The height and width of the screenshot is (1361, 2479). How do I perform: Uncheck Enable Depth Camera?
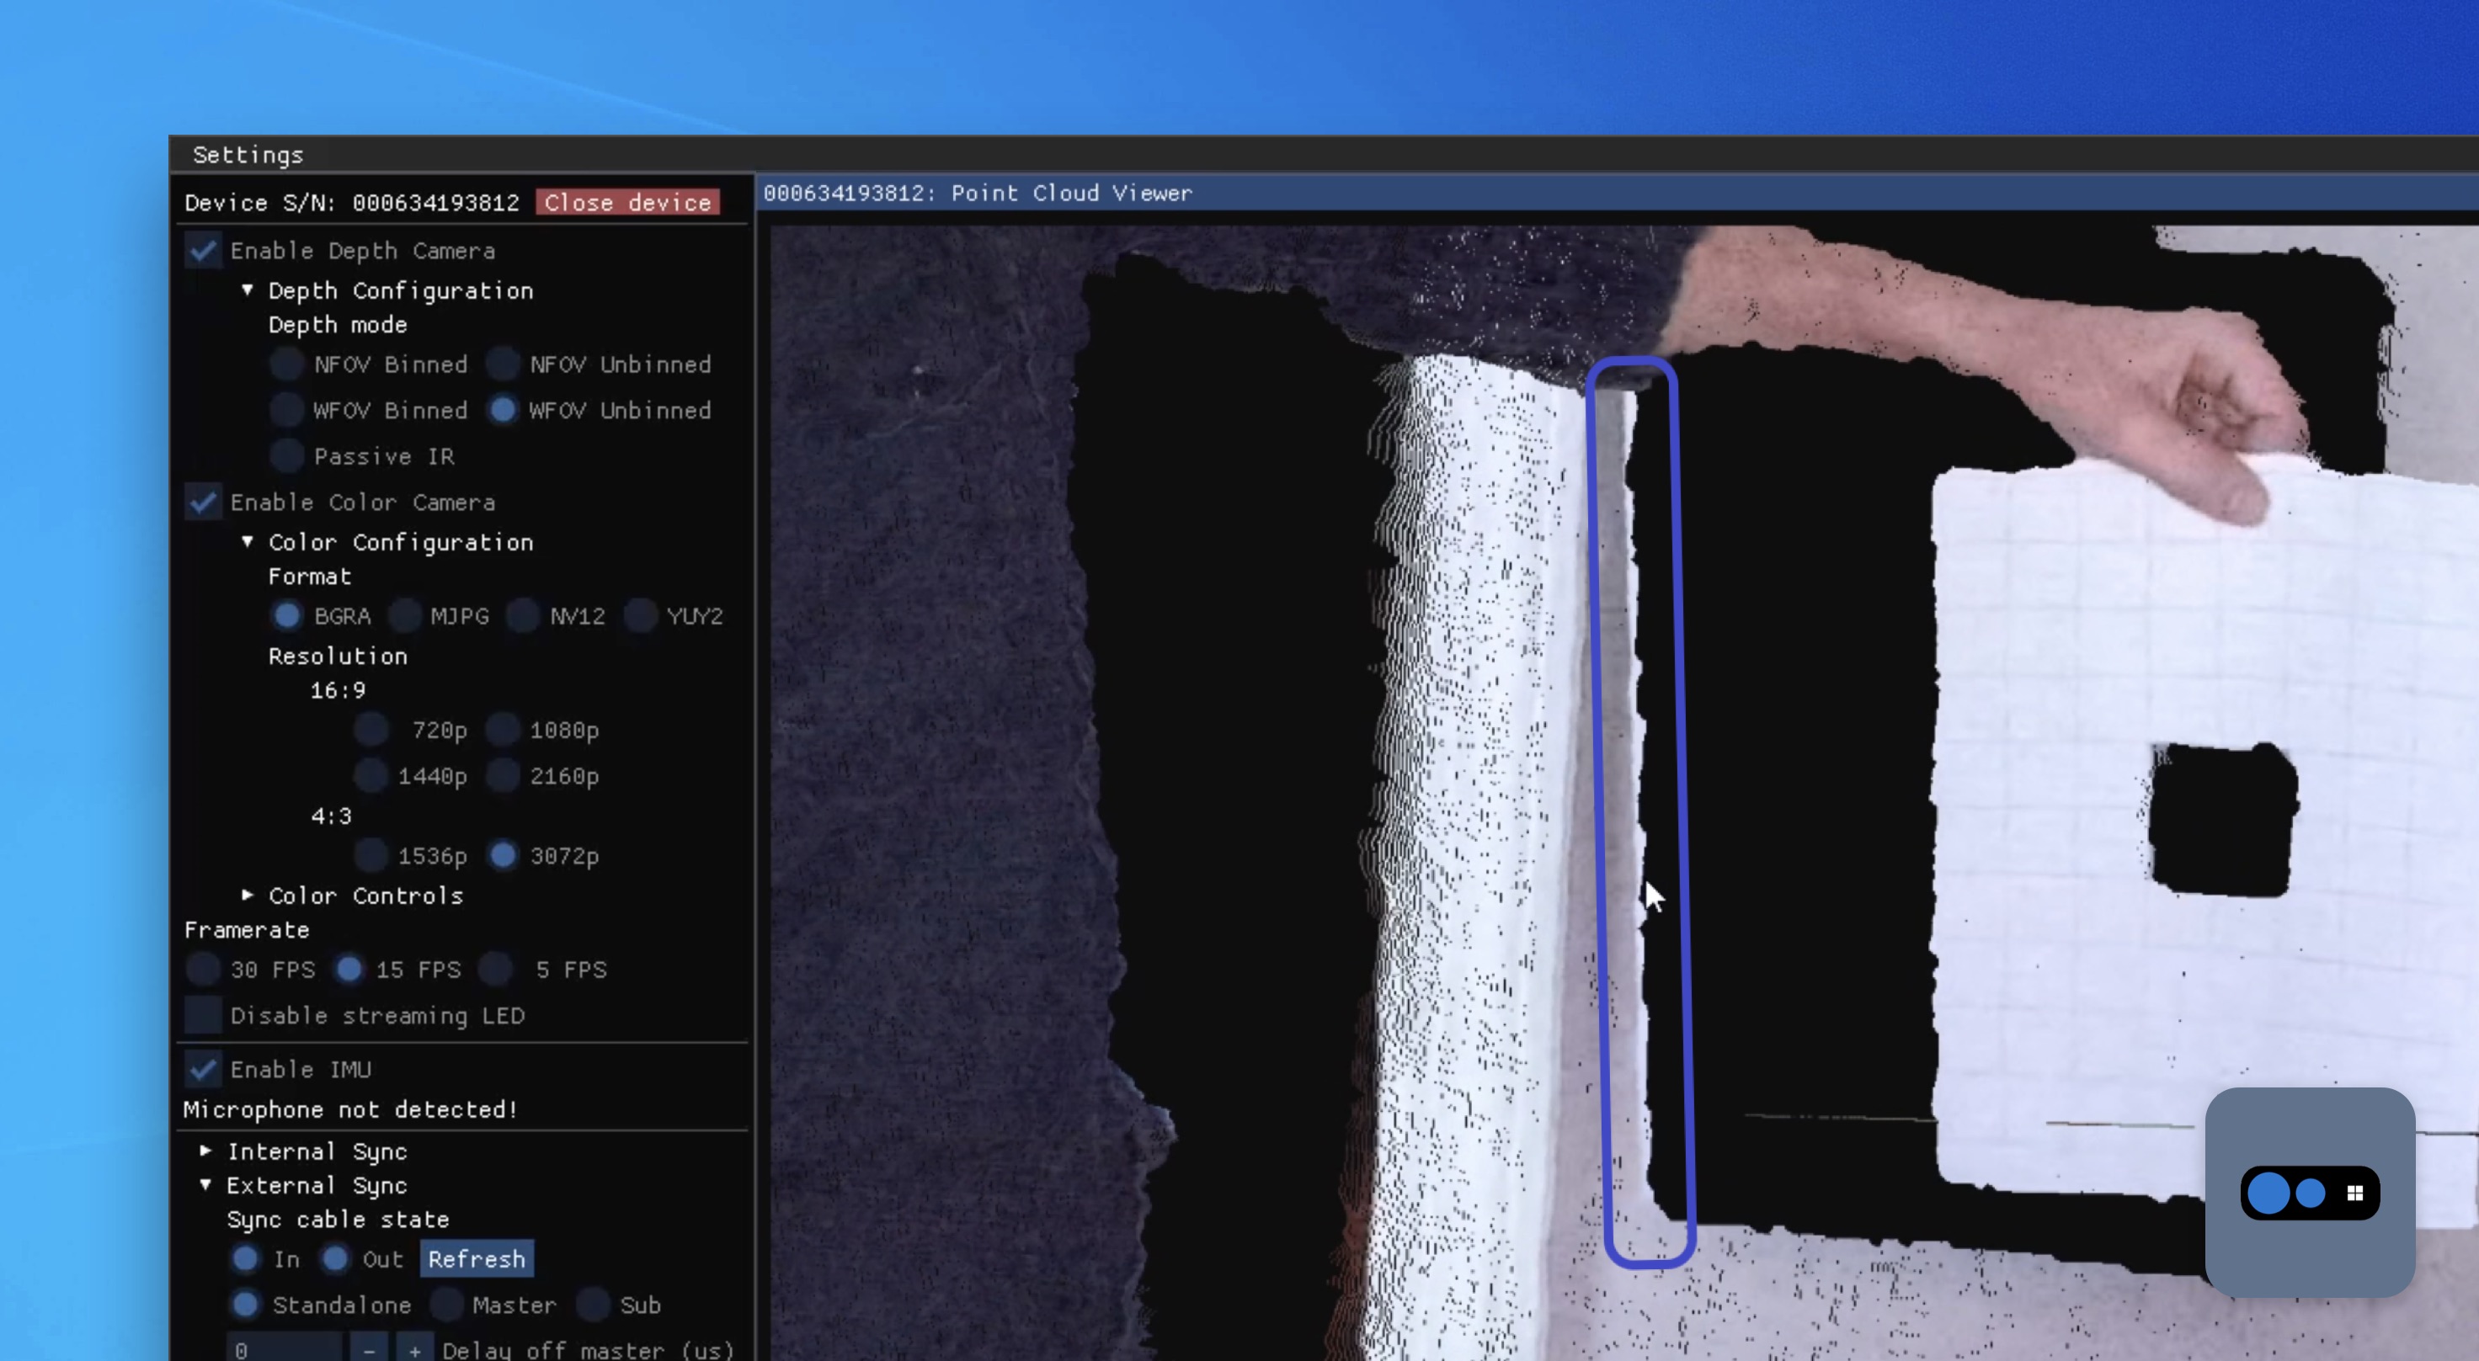tap(203, 250)
